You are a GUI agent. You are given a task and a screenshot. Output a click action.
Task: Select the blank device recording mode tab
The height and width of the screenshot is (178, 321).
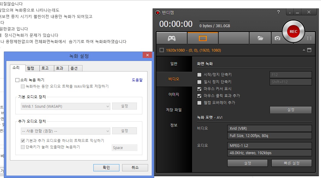coord(234,38)
